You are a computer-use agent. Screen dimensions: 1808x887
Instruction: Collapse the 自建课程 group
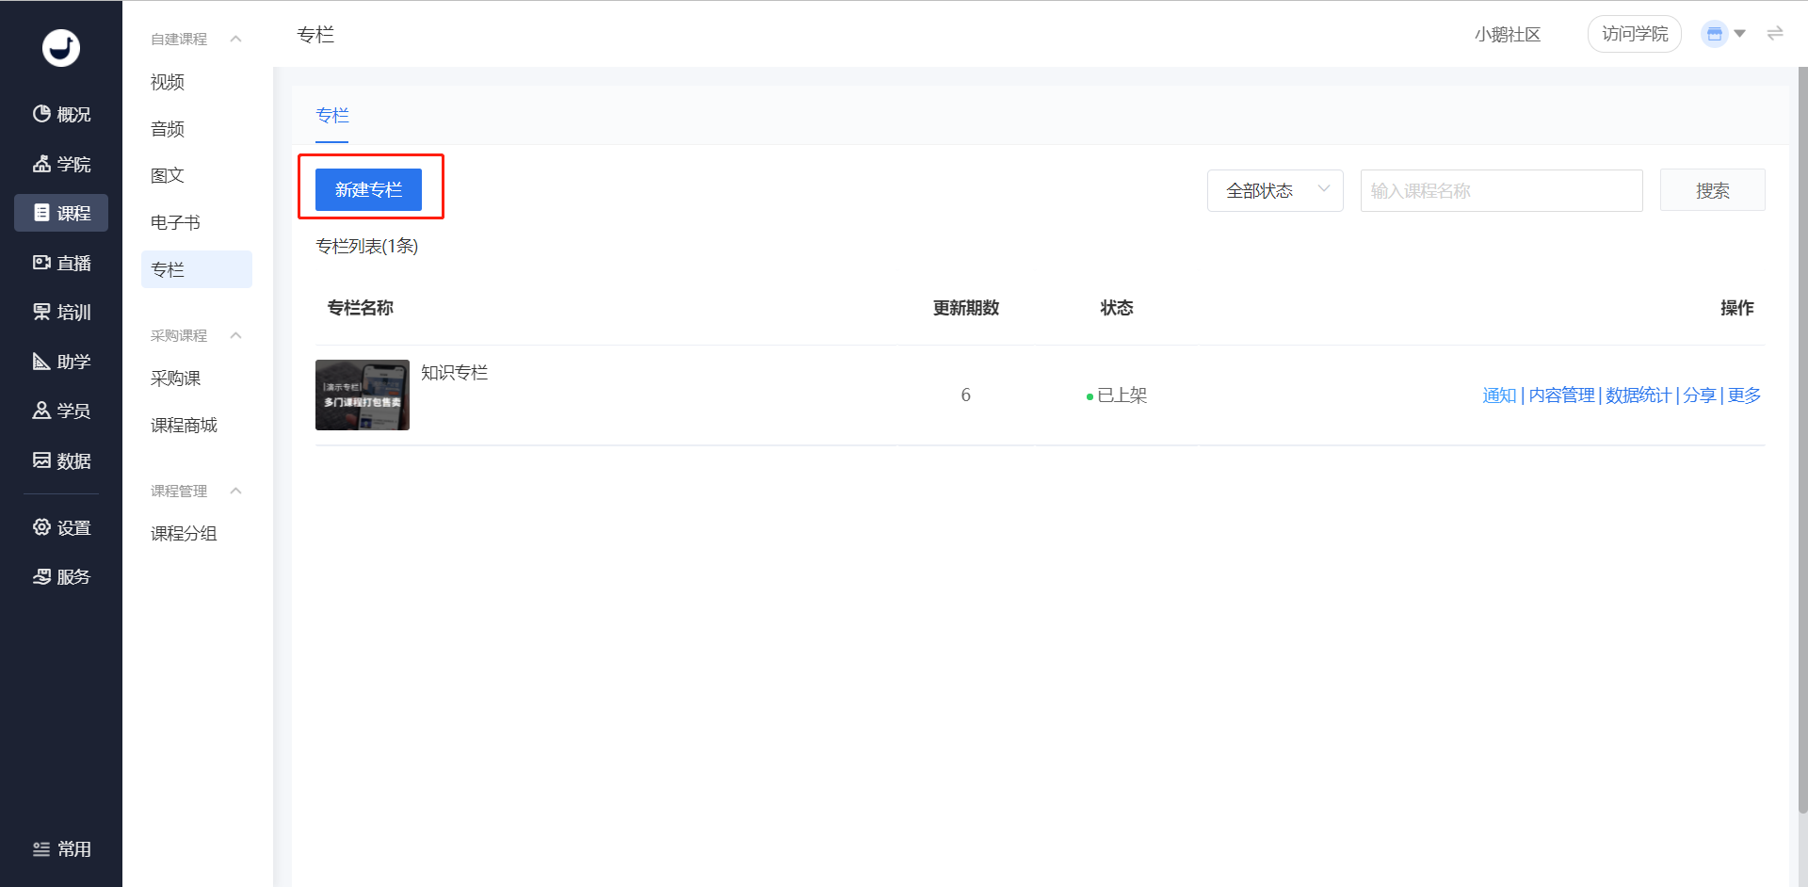(x=236, y=39)
